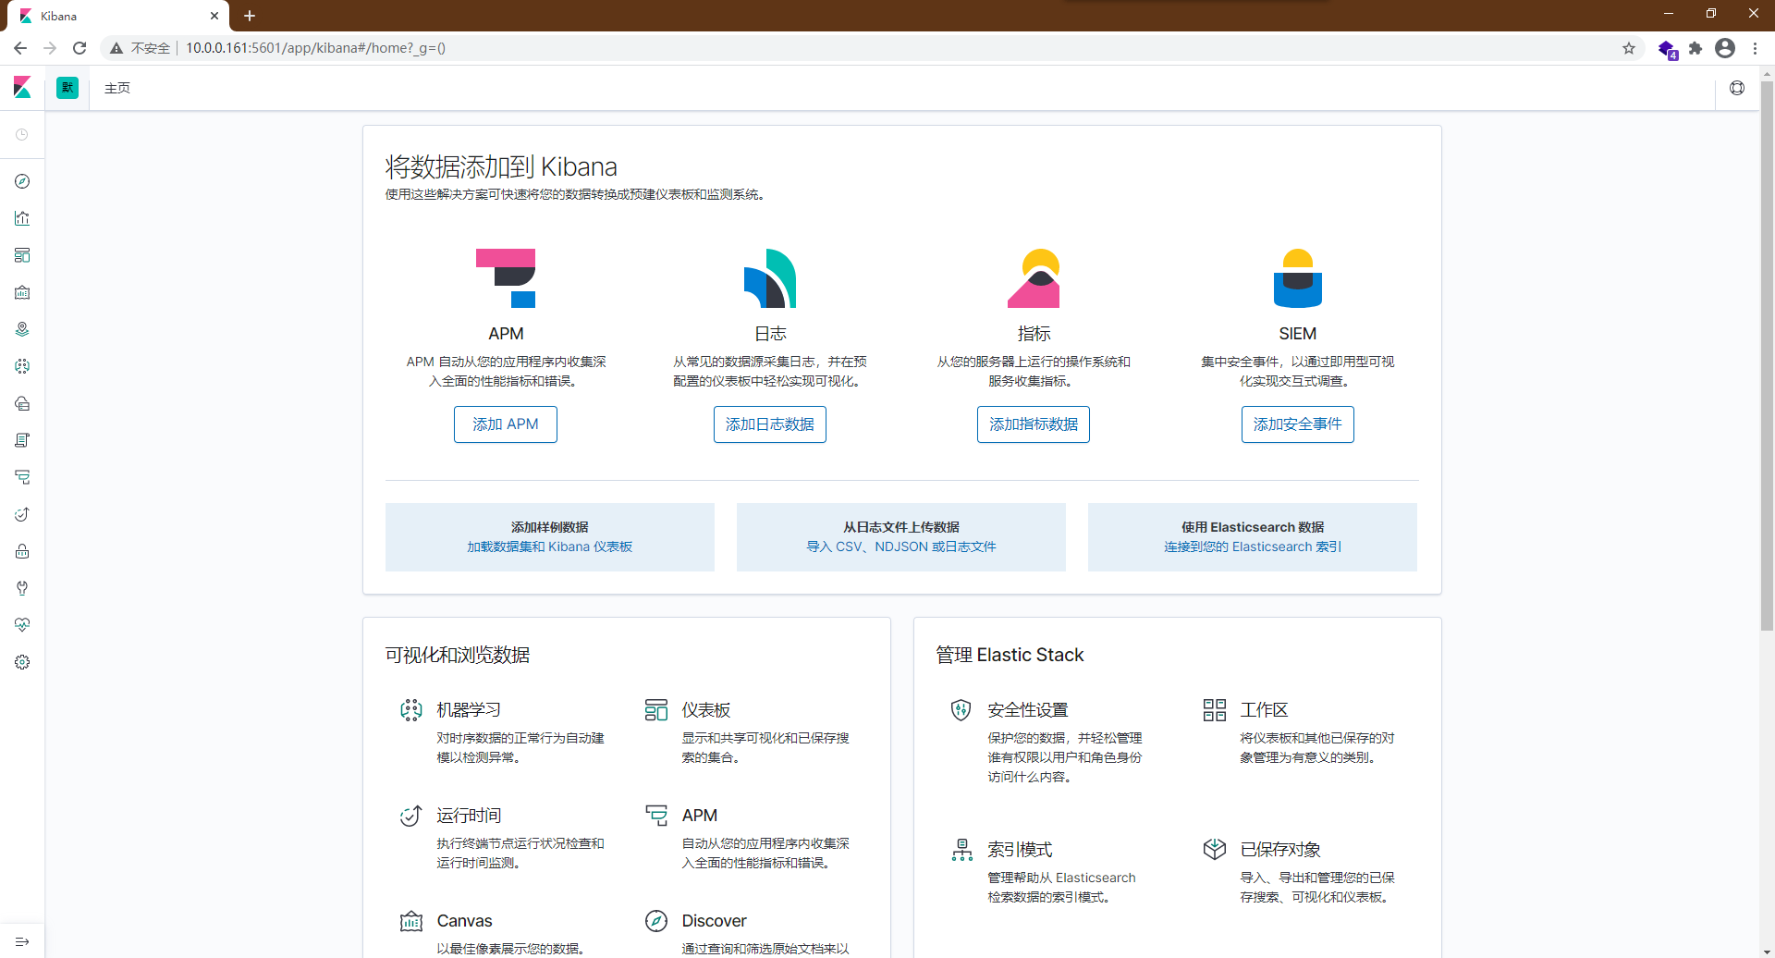Bookmark the page with the star icon
Viewport: 1775px width, 958px height.
pos(1629,48)
